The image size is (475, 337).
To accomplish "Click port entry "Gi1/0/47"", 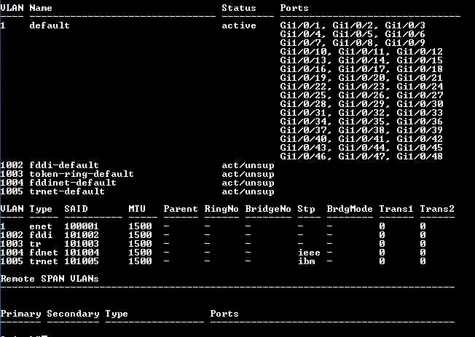I will click(361, 156).
